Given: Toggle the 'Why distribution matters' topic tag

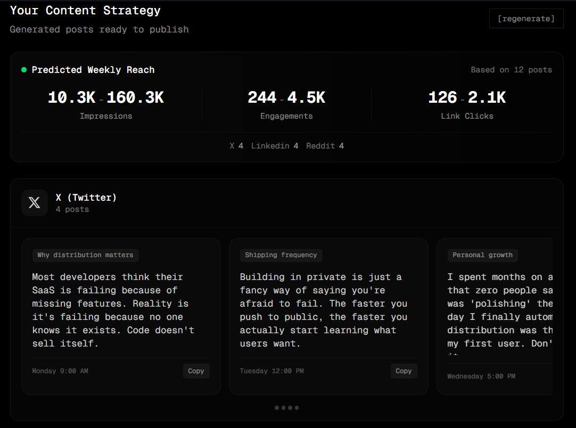Looking at the screenshot, I should click(x=85, y=255).
